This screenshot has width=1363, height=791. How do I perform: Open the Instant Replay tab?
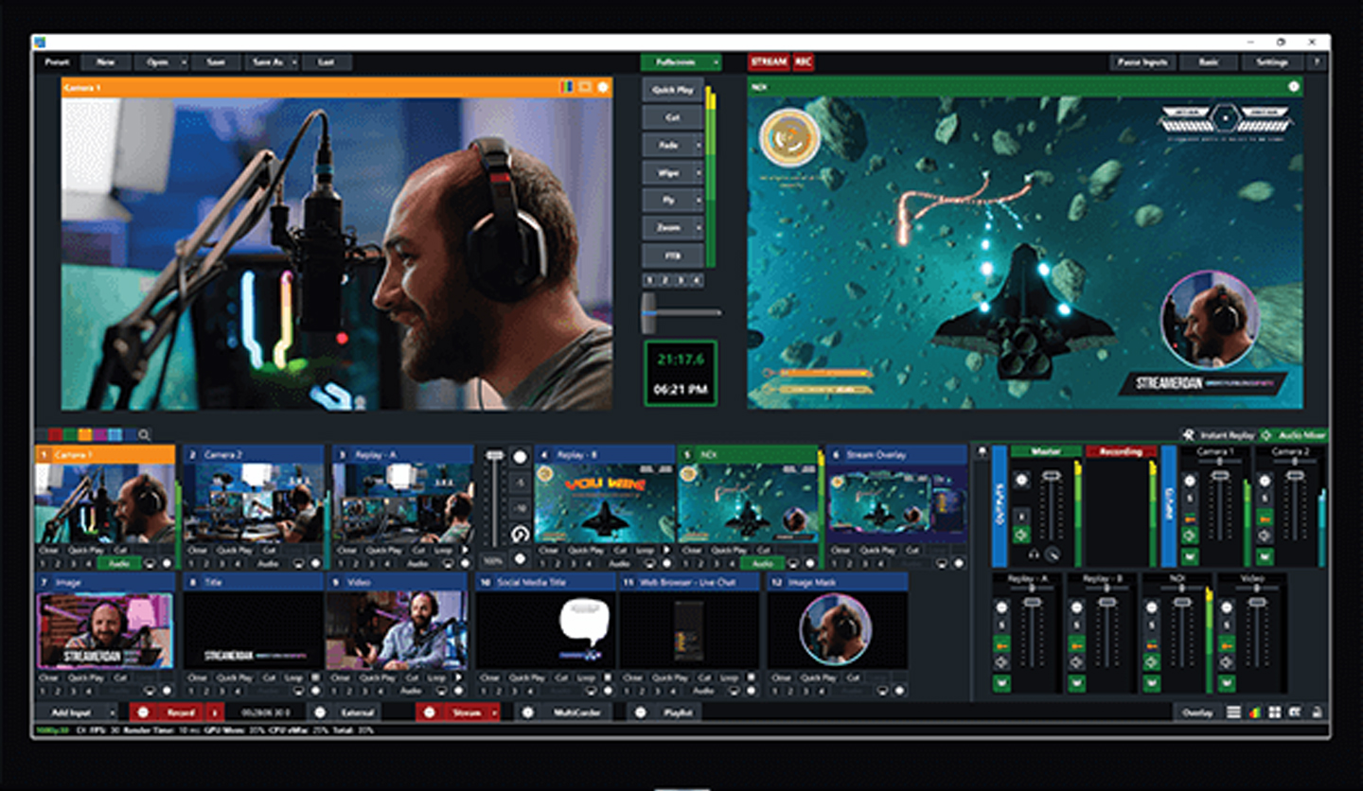point(1221,435)
